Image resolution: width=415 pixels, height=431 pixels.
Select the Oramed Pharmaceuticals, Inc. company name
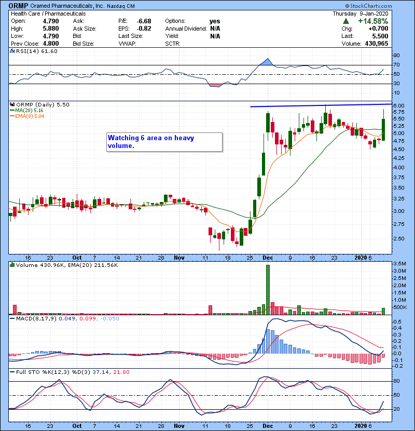[67, 6]
